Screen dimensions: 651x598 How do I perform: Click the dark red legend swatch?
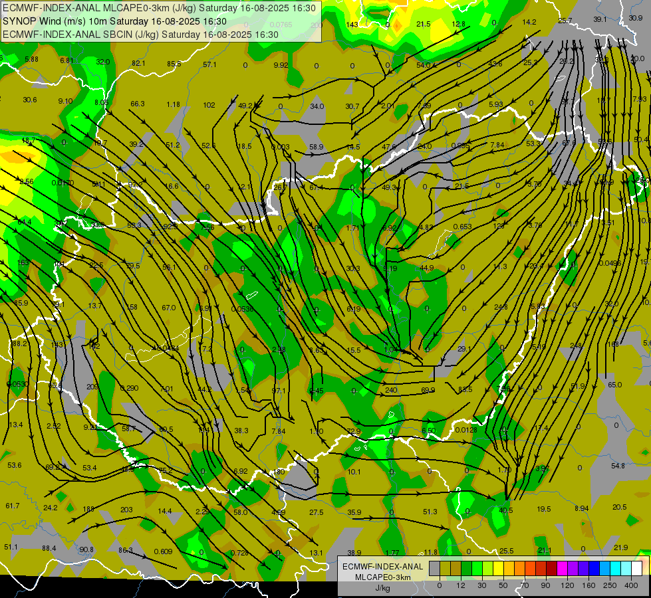[x=552, y=568]
